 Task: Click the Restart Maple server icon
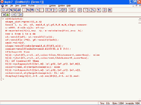[x=110, y=10]
